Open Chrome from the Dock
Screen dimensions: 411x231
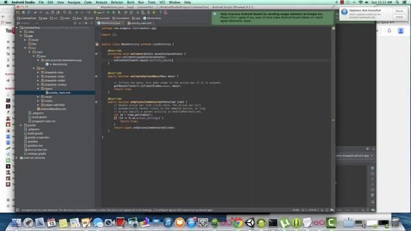click(x=238, y=223)
